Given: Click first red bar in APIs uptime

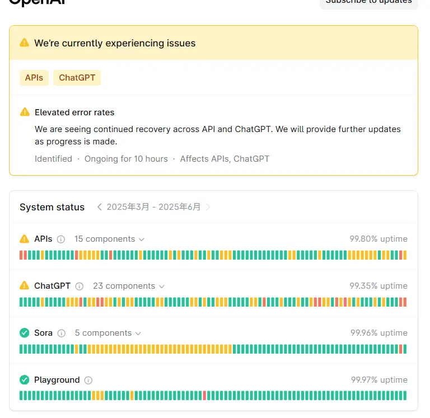Looking at the screenshot, I should 21,255.
